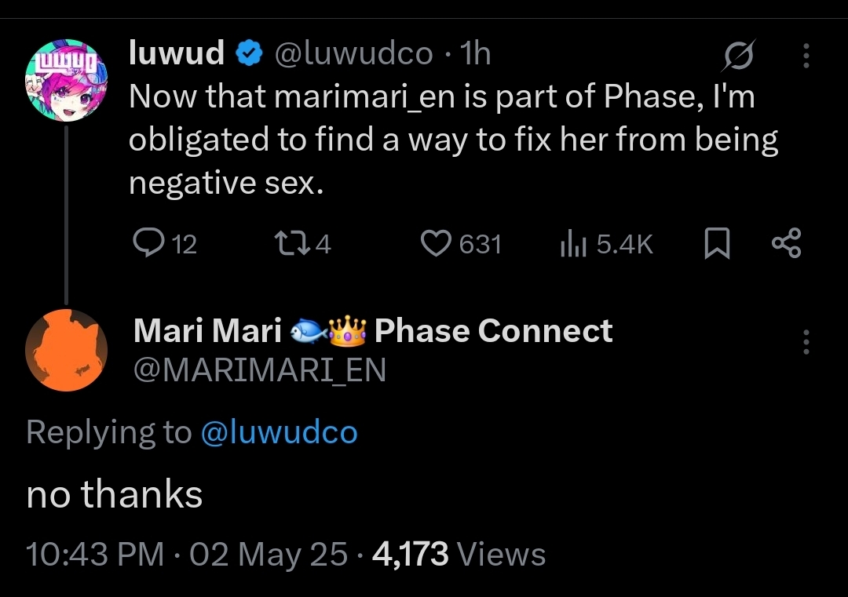Share luwud's tweet

pos(786,244)
